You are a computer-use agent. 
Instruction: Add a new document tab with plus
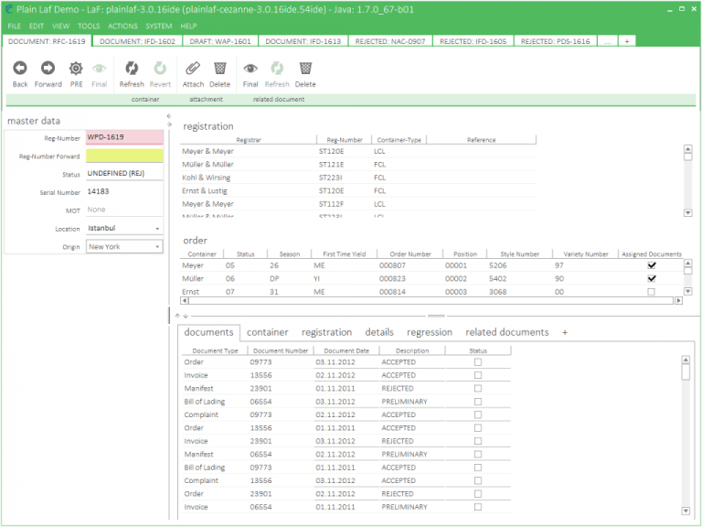[627, 41]
